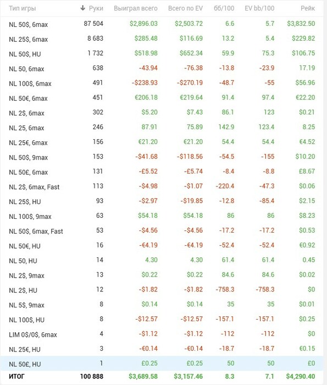
Task: Click the $2,896.03 winnings value
Action: [143, 24]
